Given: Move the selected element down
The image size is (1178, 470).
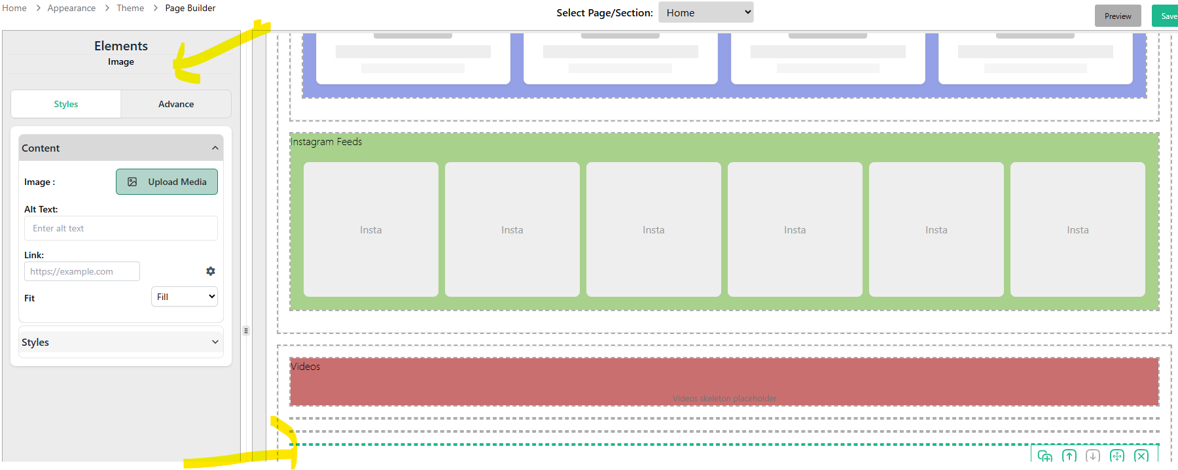Looking at the screenshot, I should [1093, 456].
